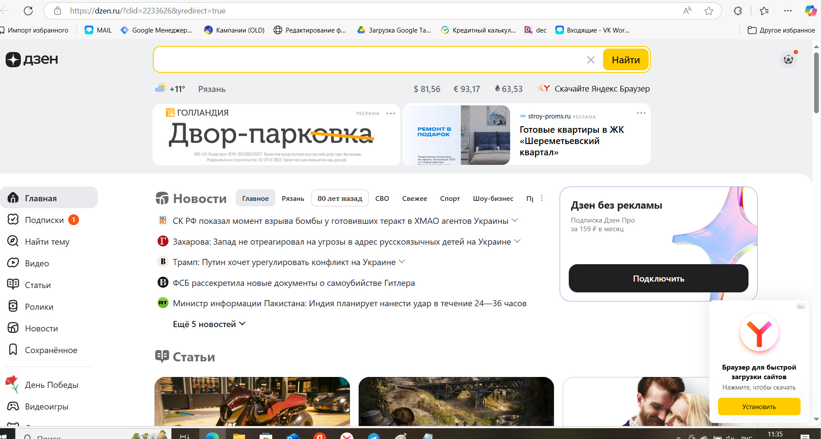The image size is (821, 439).
Task: Open Ролики sidebar item
Action: point(30,307)
